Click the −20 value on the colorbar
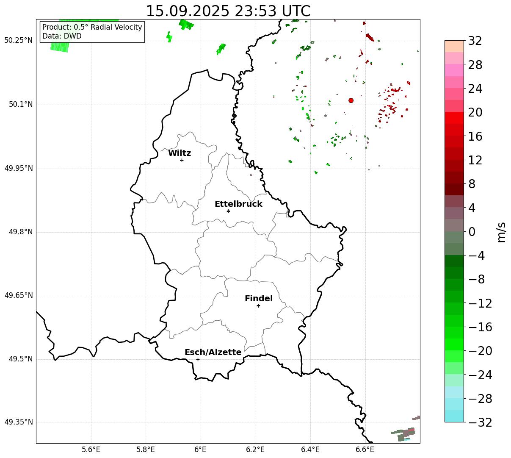 (x=480, y=351)
